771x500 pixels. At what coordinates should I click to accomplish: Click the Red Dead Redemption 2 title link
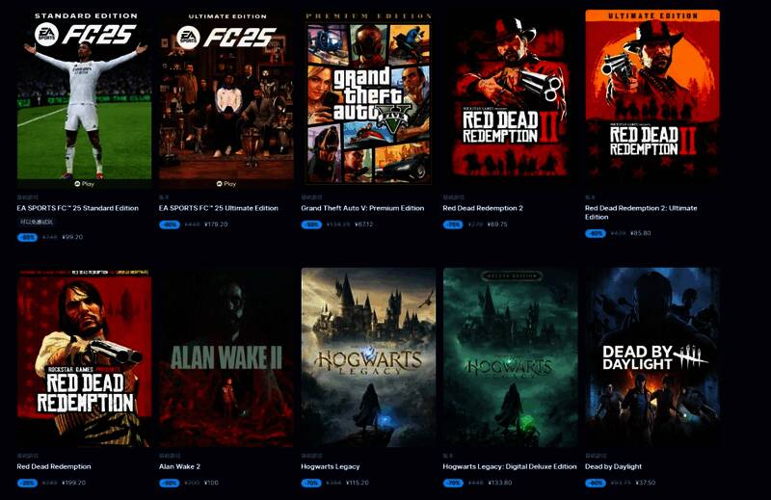[x=483, y=208]
